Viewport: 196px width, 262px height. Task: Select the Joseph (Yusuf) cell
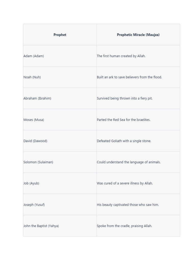pyautogui.click(x=34, y=205)
